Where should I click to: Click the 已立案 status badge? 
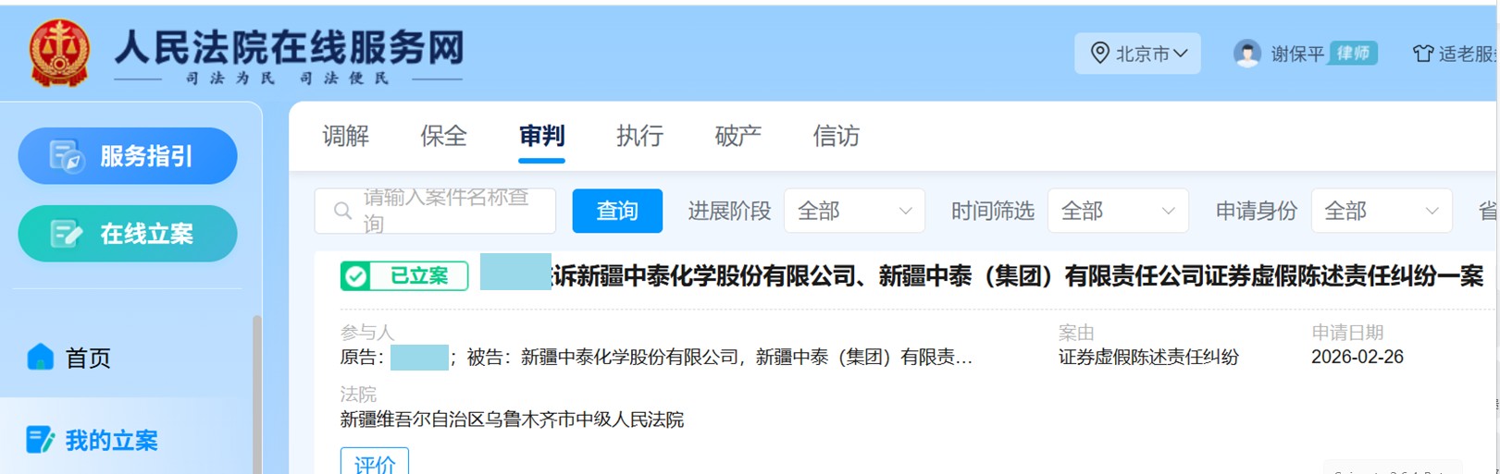(404, 275)
